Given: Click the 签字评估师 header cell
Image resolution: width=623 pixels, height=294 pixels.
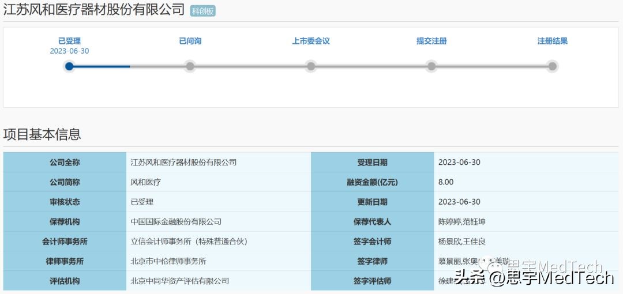Looking at the screenshot, I should click(x=372, y=281).
